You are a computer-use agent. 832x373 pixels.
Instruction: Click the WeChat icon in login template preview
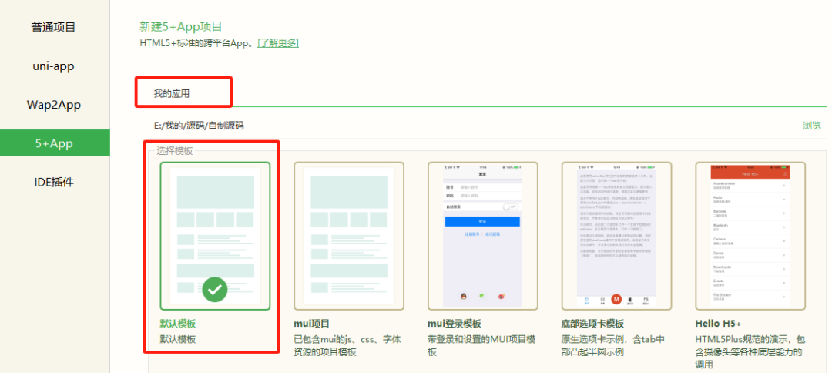click(482, 295)
